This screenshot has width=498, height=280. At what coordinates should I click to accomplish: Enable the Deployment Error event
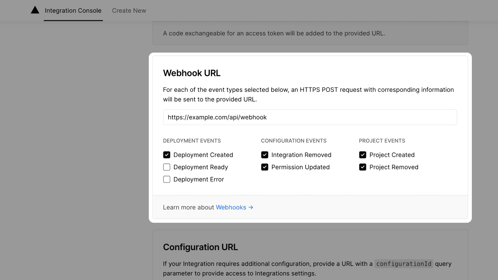coord(167,179)
